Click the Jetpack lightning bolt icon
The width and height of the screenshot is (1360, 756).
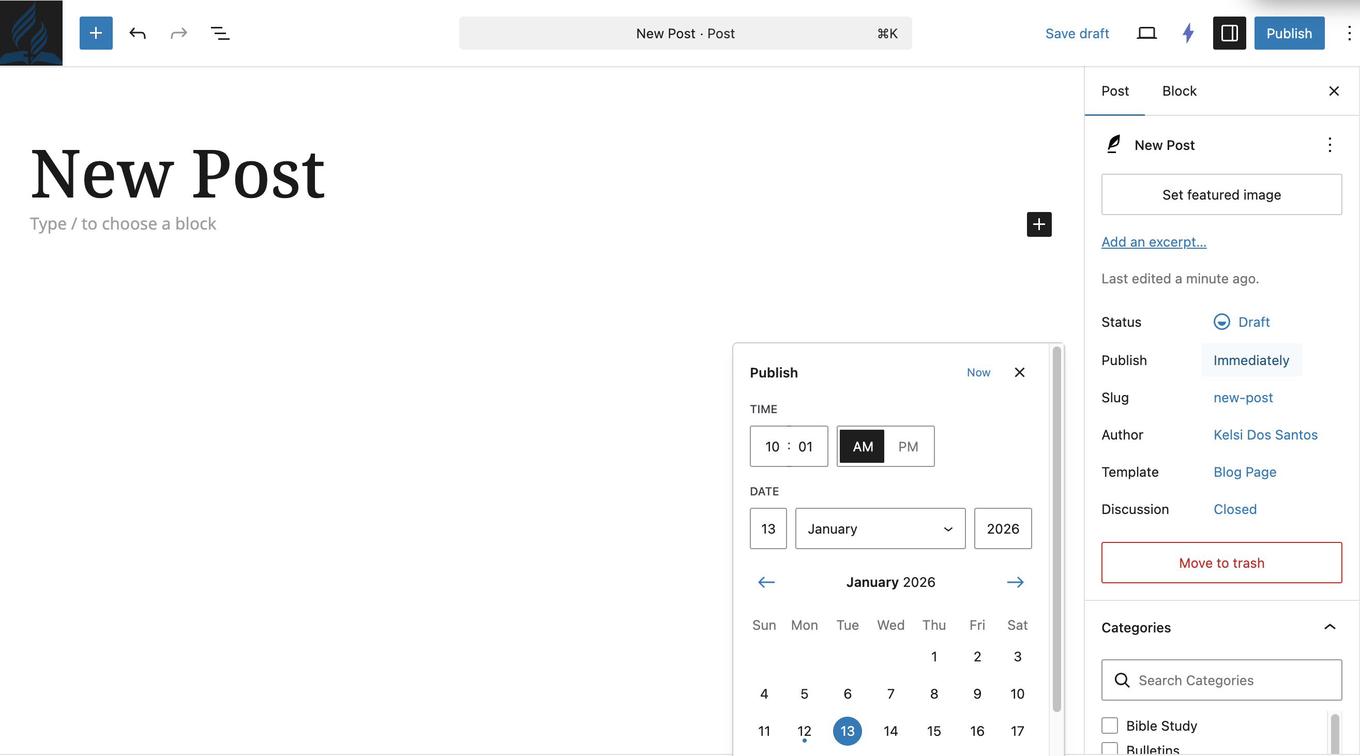tap(1188, 33)
